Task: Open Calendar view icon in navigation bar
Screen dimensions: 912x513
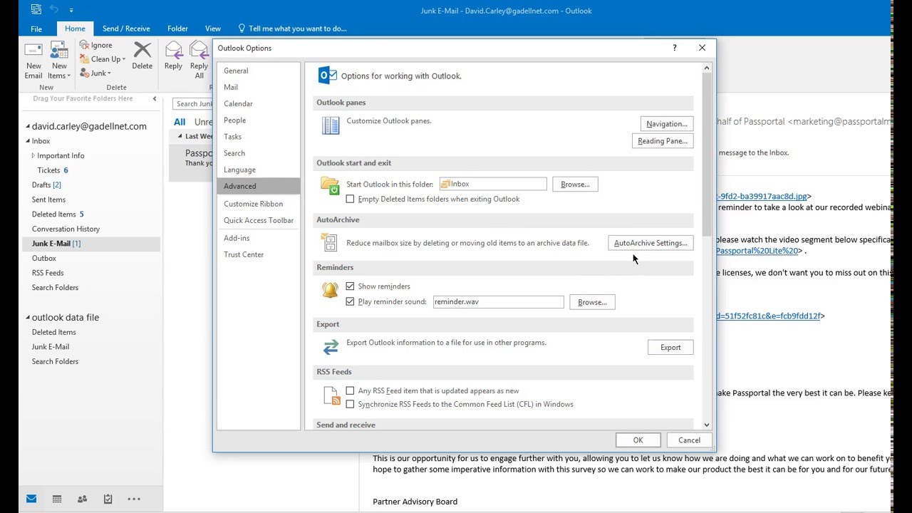Action: (57, 499)
